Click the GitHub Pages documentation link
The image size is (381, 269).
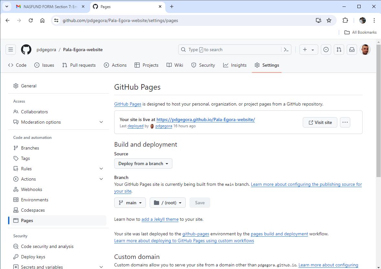point(127,104)
